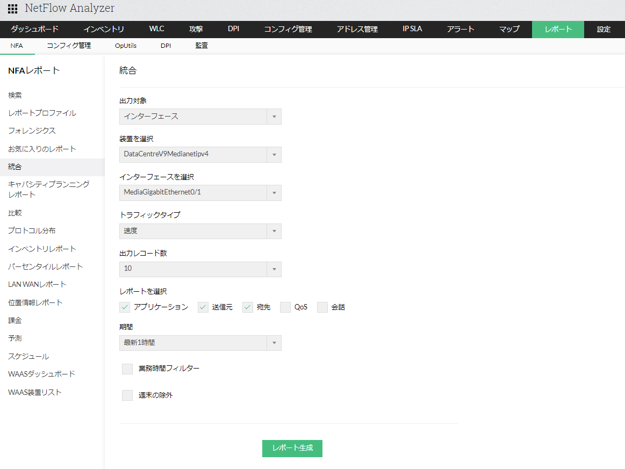This screenshot has height=469, width=625.
Task: Switch to the OpUtils sub-tab
Action: coord(126,46)
